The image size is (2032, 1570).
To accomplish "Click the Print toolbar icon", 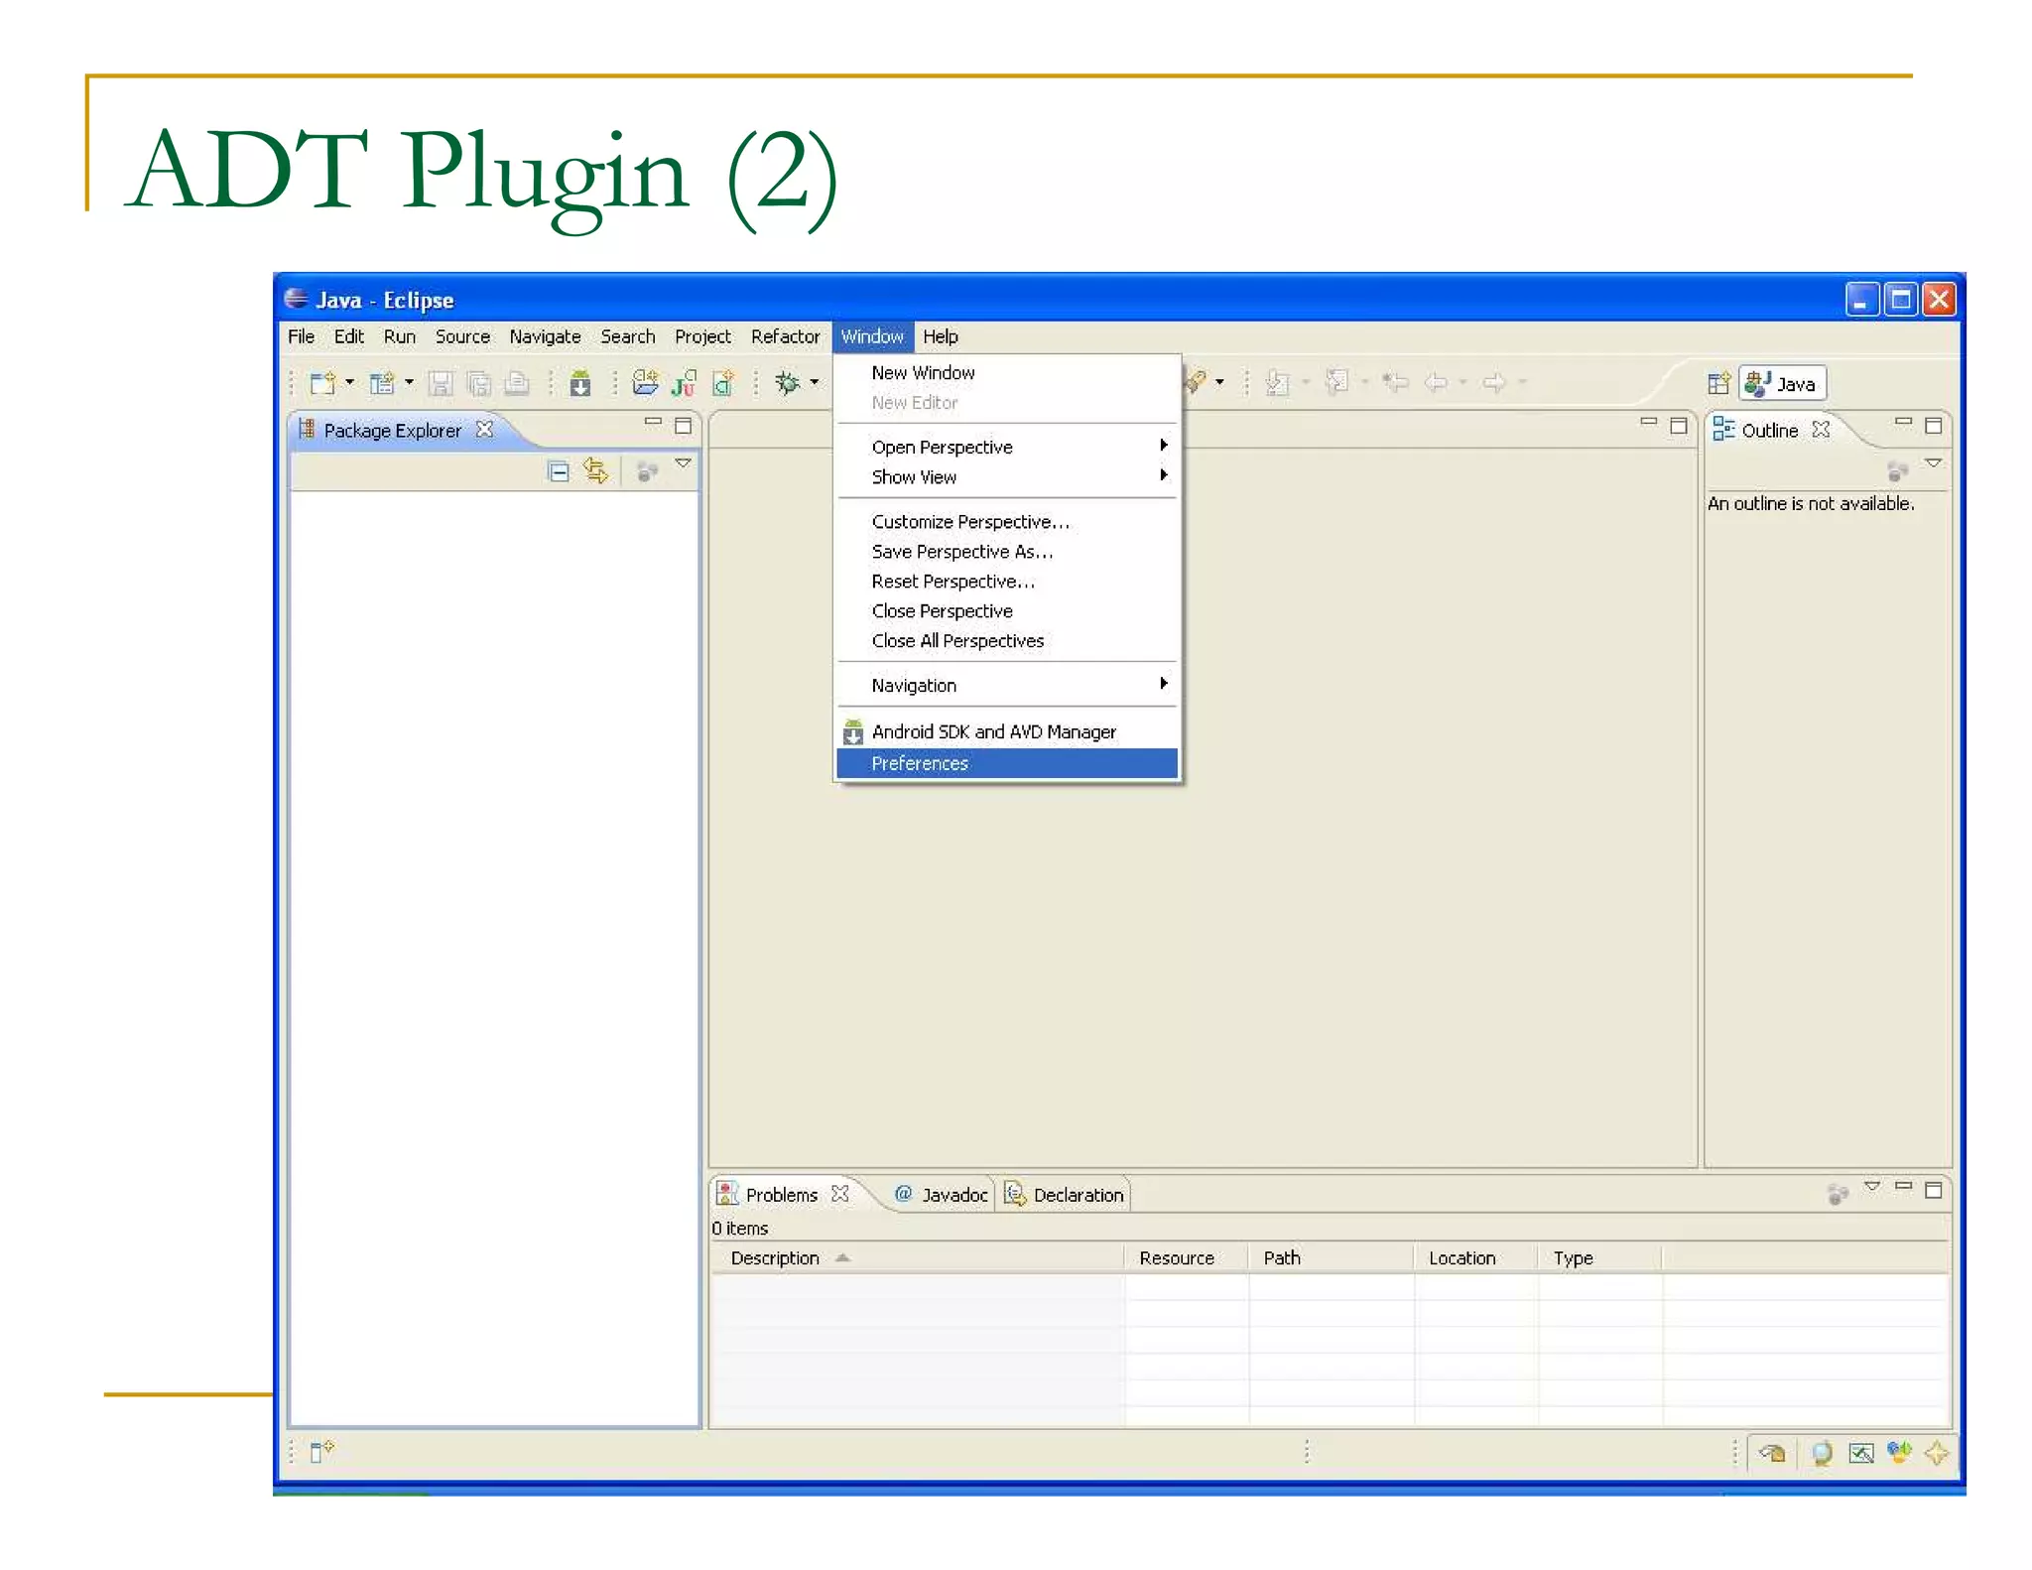I will 517,383.
